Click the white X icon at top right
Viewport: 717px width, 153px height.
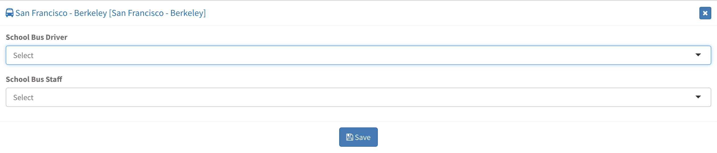(705, 13)
